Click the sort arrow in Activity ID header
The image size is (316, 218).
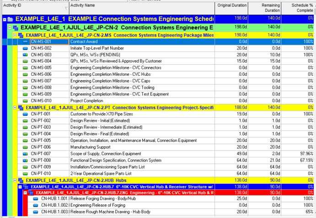pos(66,8)
